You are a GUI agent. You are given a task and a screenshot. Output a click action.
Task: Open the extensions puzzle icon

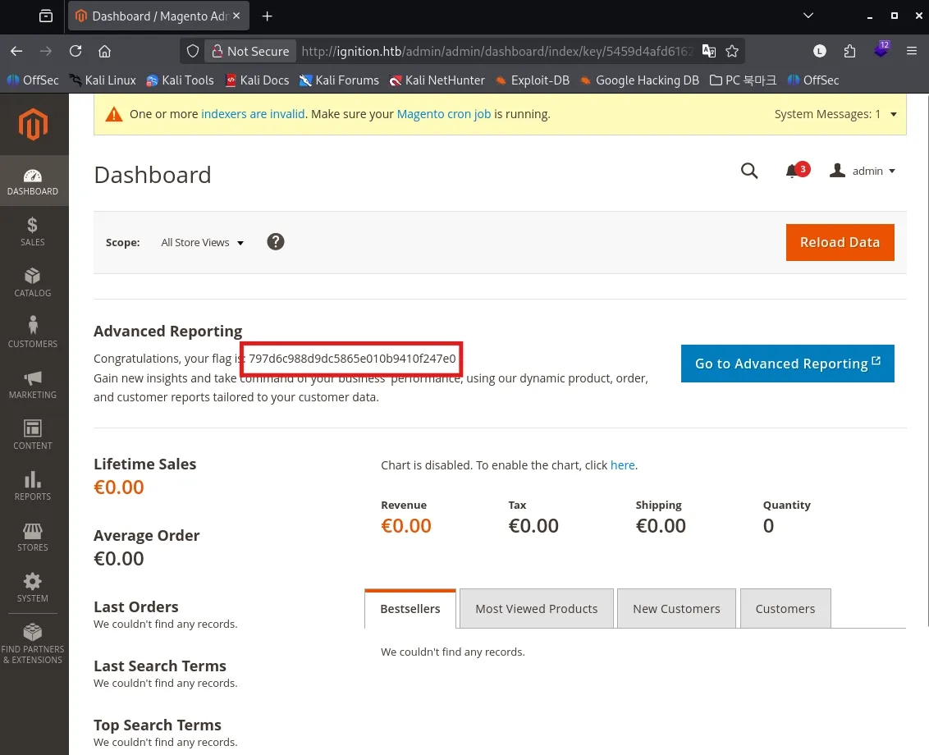click(x=849, y=52)
